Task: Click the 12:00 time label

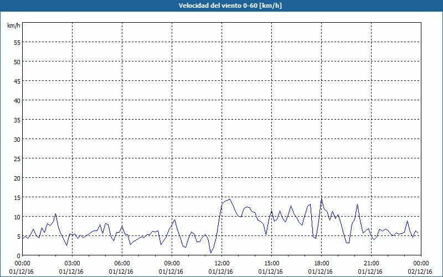Action: (222, 264)
